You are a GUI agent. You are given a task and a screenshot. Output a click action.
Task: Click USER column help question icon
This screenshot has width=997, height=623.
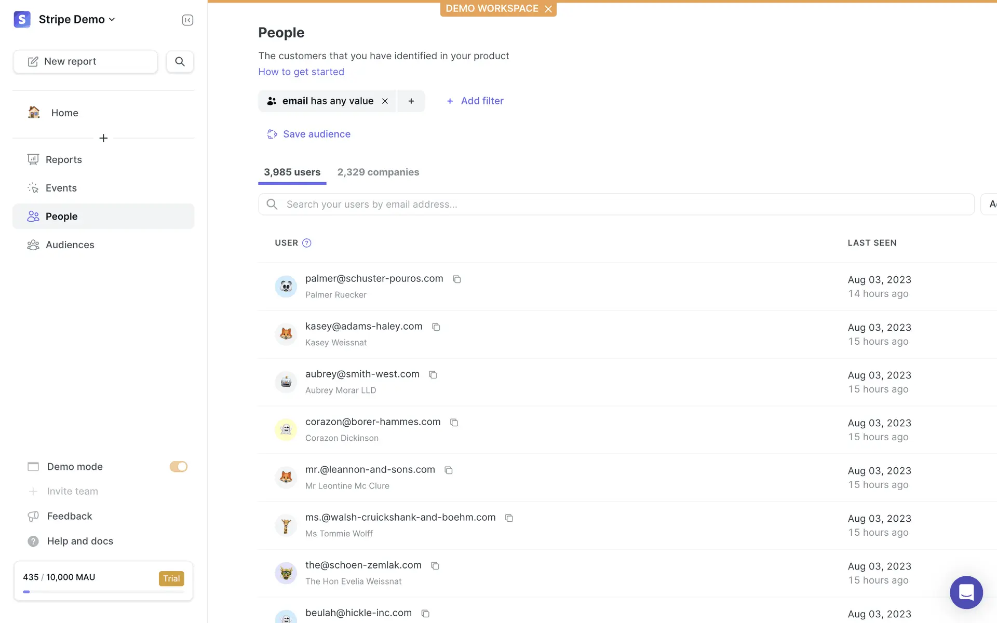[x=307, y=243]
